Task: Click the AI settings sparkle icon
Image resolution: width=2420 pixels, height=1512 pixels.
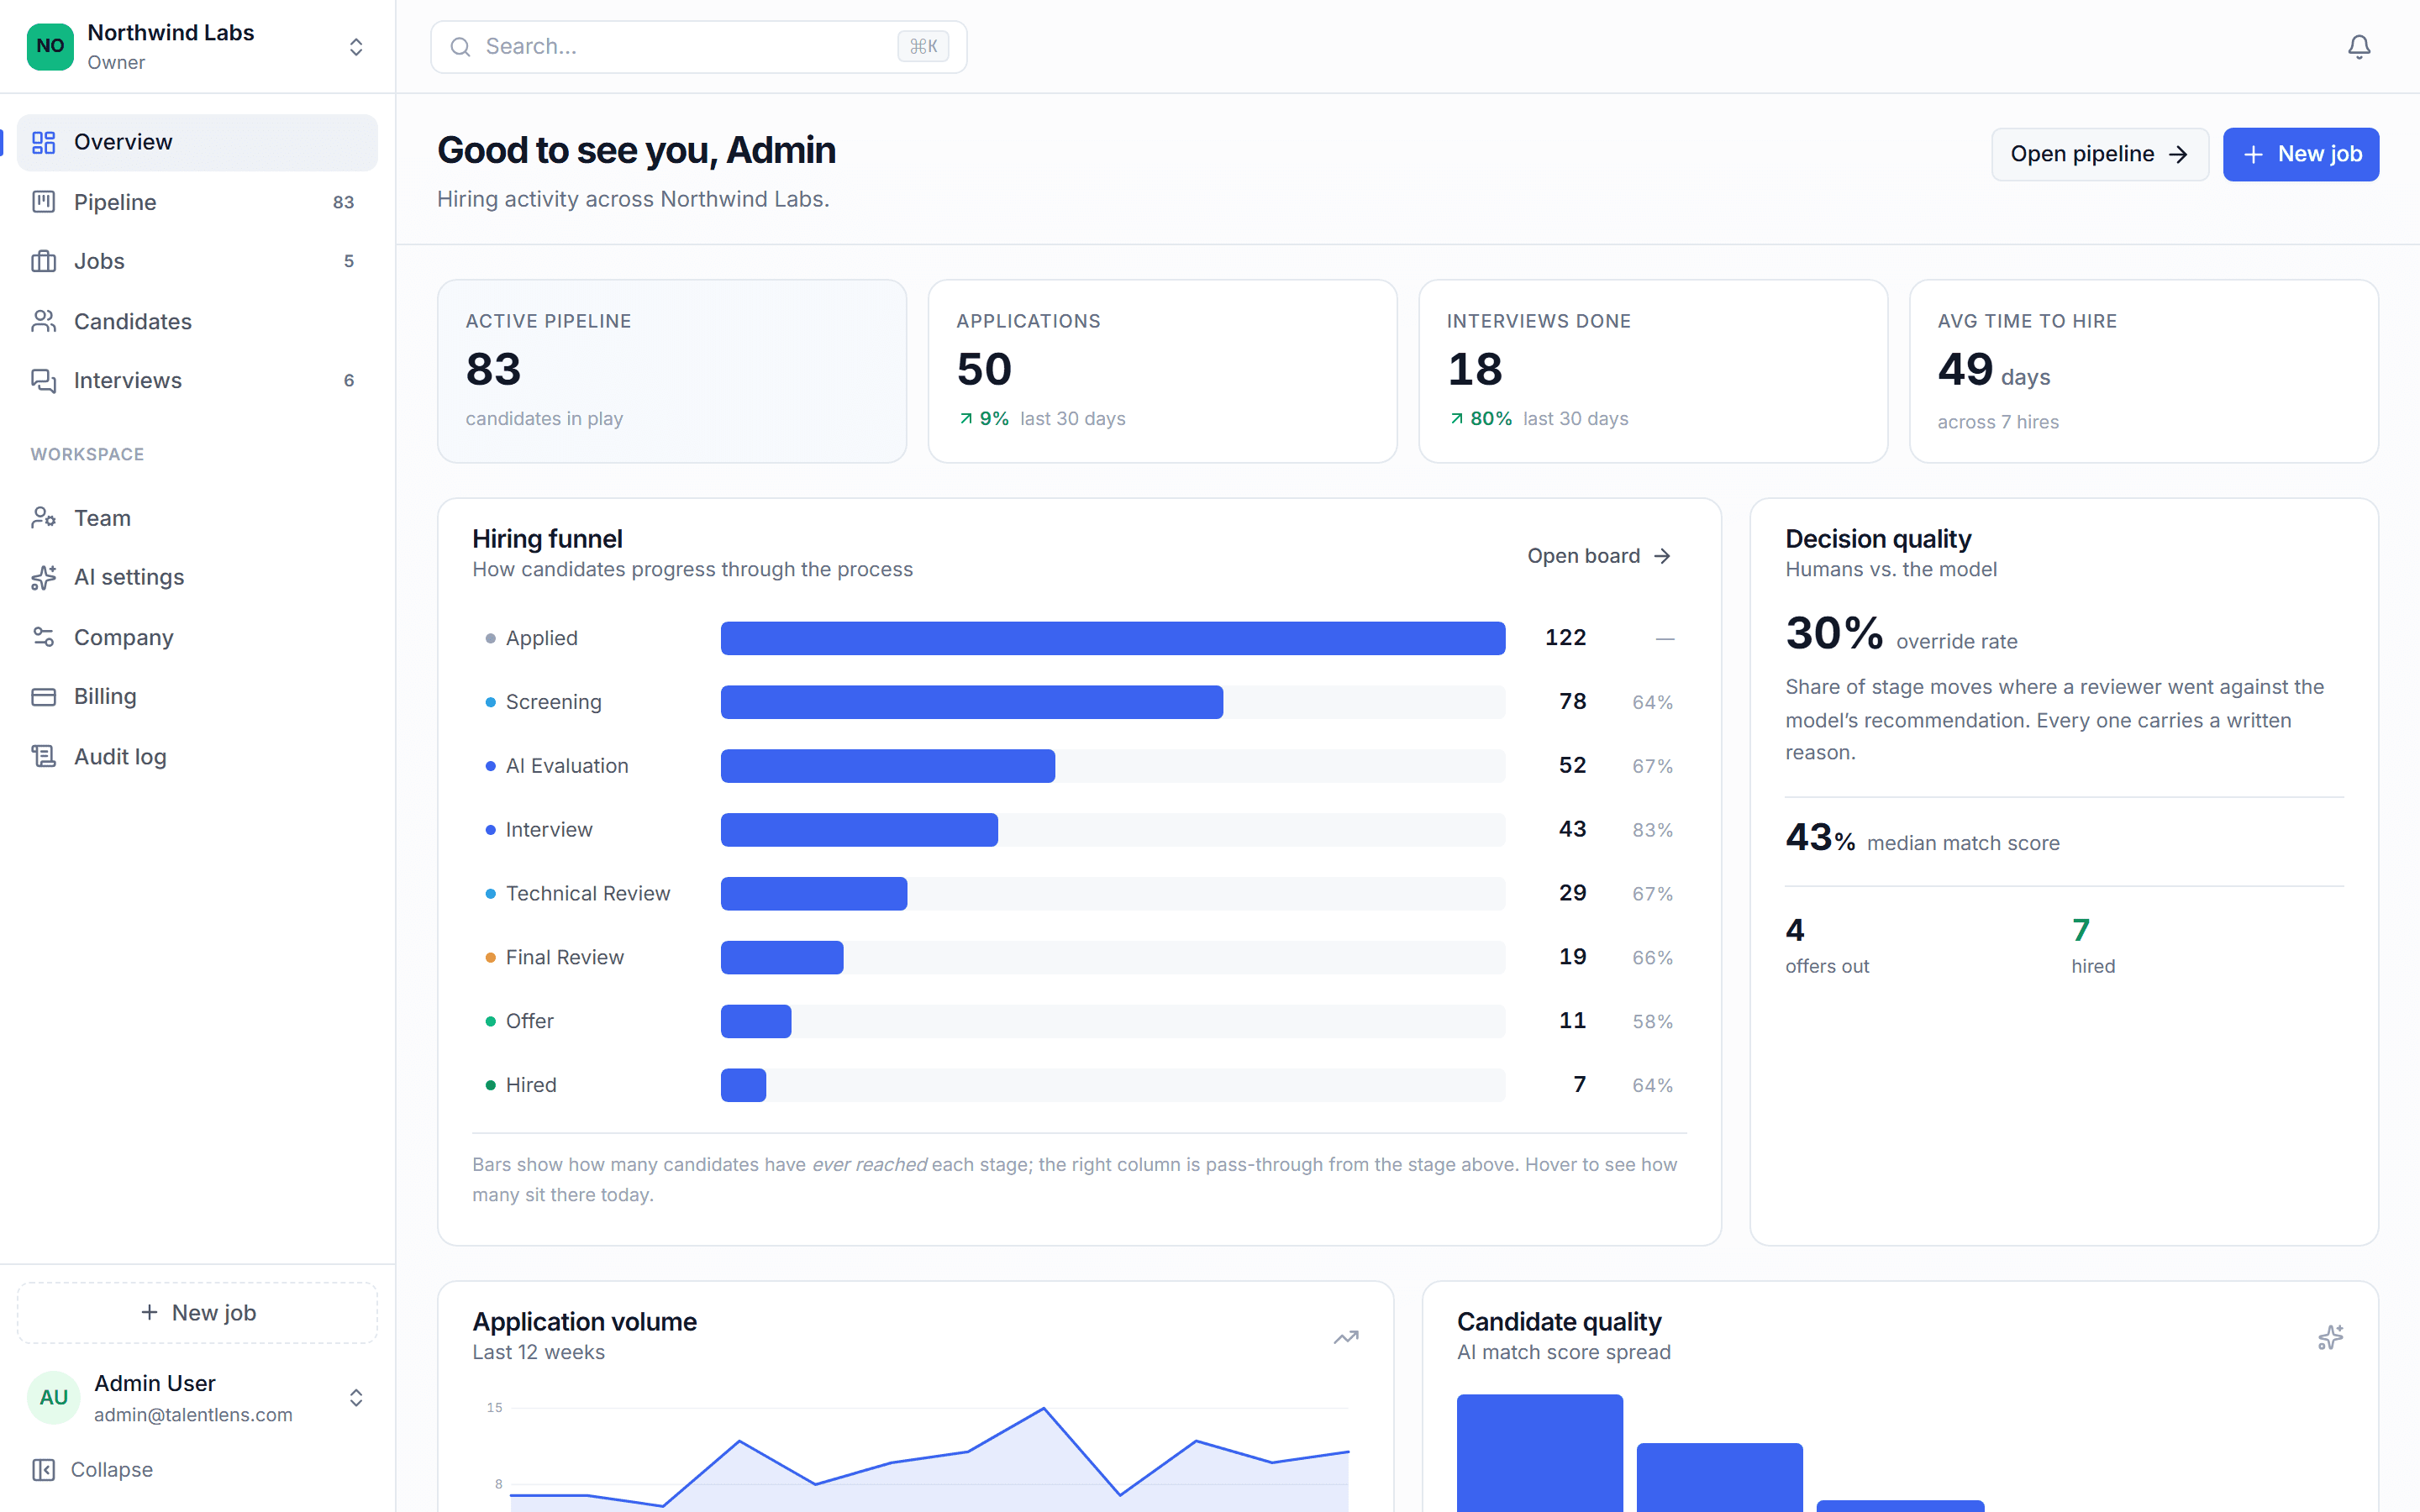Action: tap(43, 577)
